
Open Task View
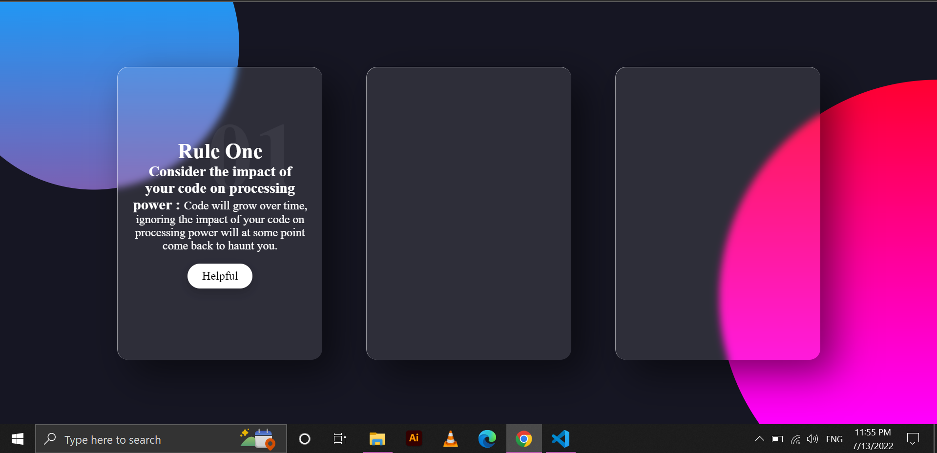tap(340, 439)
